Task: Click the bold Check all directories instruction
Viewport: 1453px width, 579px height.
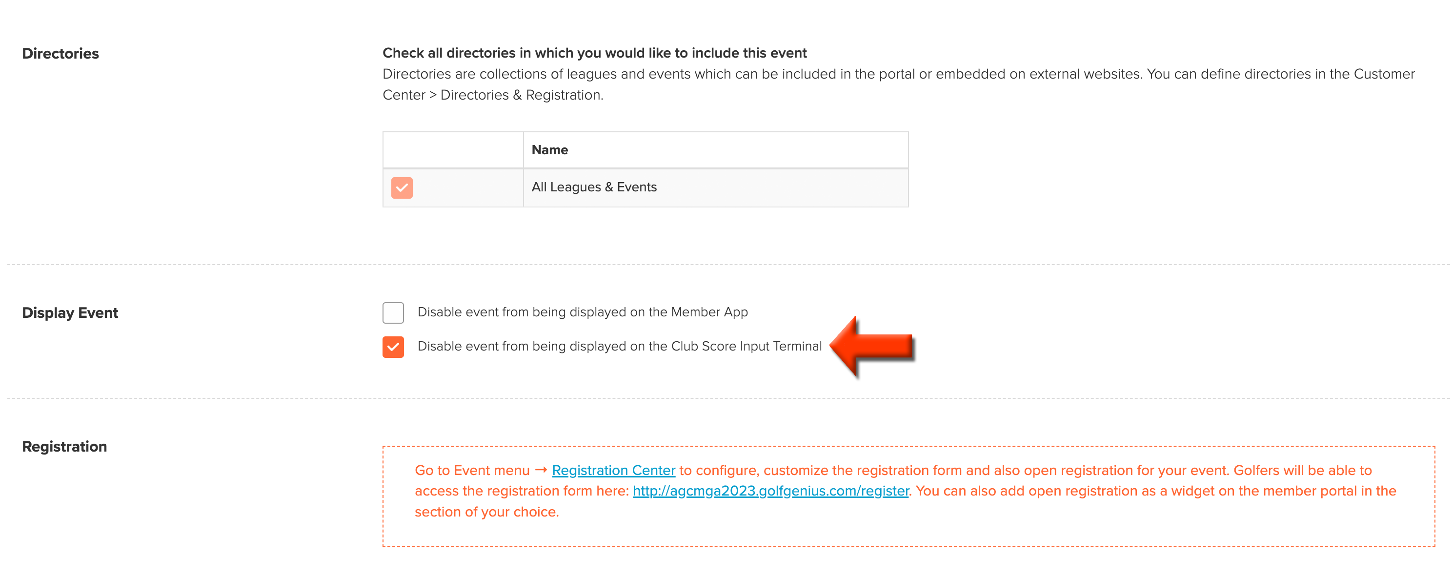Action: [x=594, y=53]
